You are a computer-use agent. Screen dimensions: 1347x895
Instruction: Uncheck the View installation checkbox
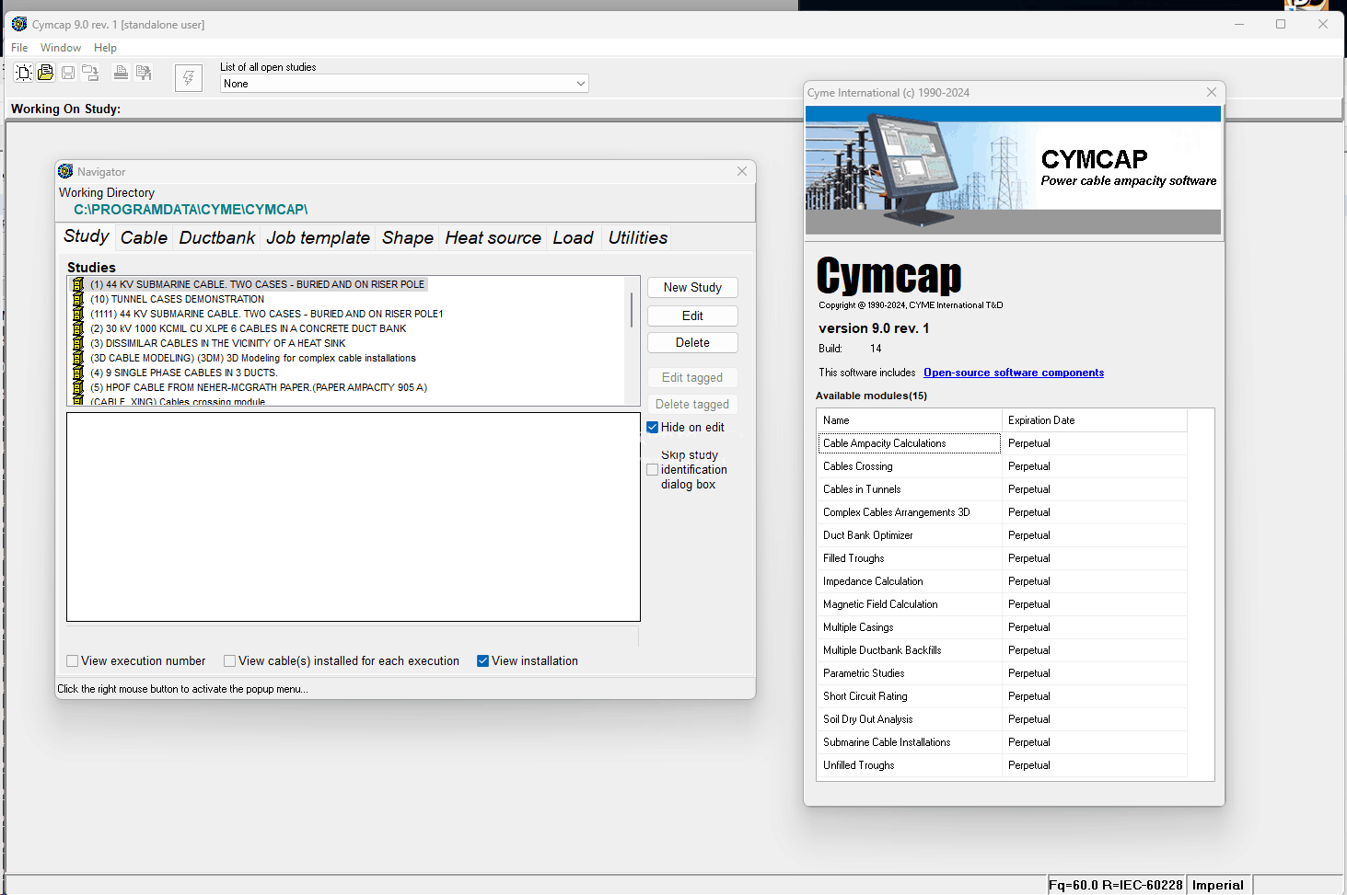(x=482, y=660)
